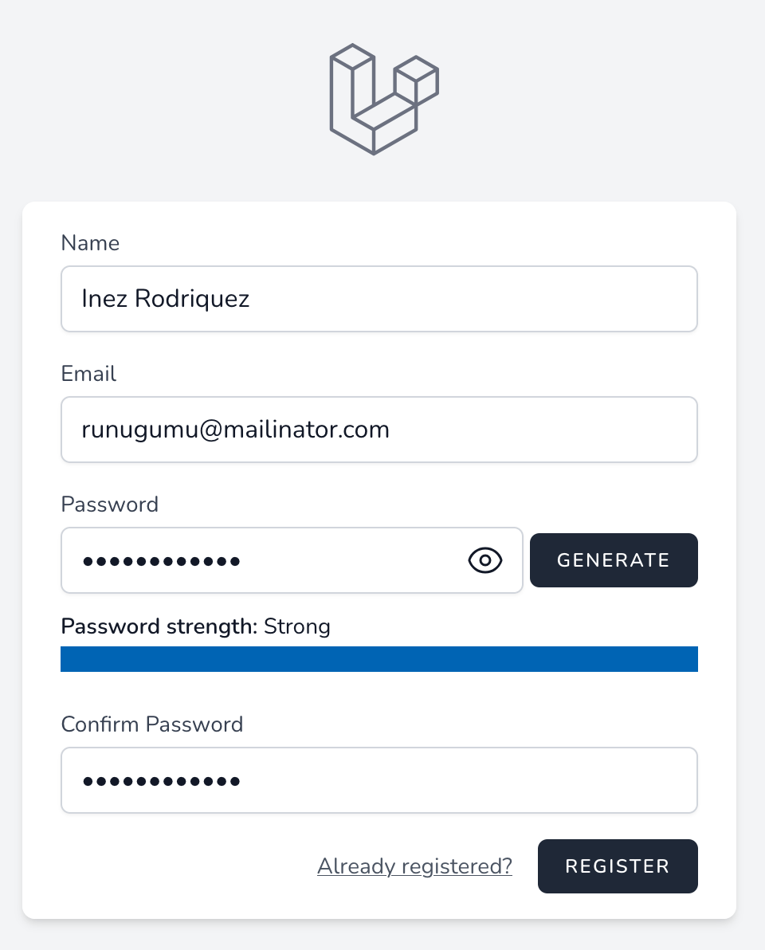The image size is (765, 950).
Task: Submit the form with Register button
Action: (x=618, y=866)
